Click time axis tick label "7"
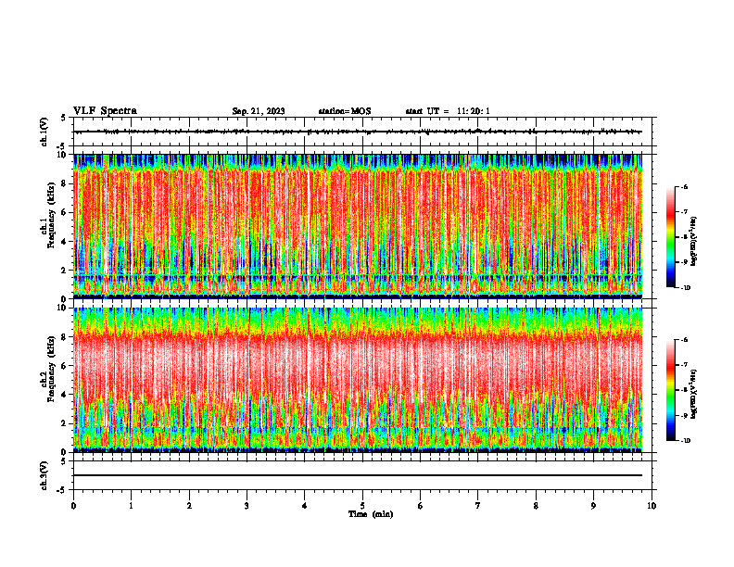Image resolution: width=734 pixels, height=567 pixels. click(478, 506)
